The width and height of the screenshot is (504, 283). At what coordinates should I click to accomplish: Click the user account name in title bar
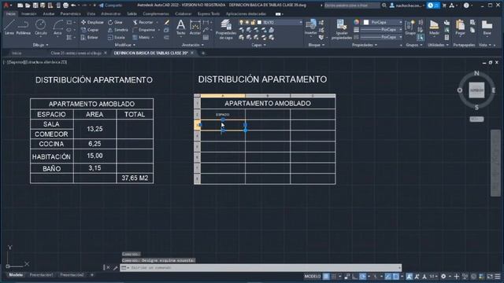(x=409, y=6)
